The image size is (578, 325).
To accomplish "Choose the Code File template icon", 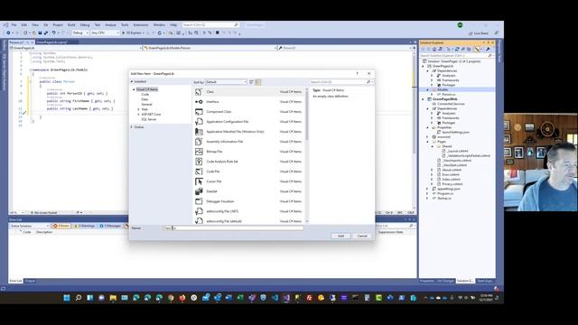I will [x=199, y=172].
